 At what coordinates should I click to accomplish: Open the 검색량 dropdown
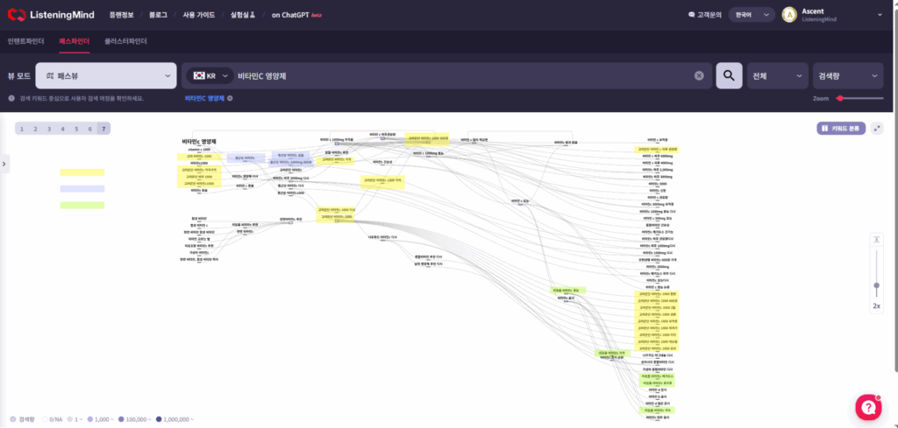(x=847, y=76)
